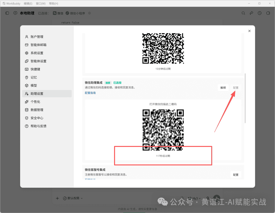Viewport: 275px width, 213px height.
Task: Open the 窗口(W) menu
Action: 41,4
